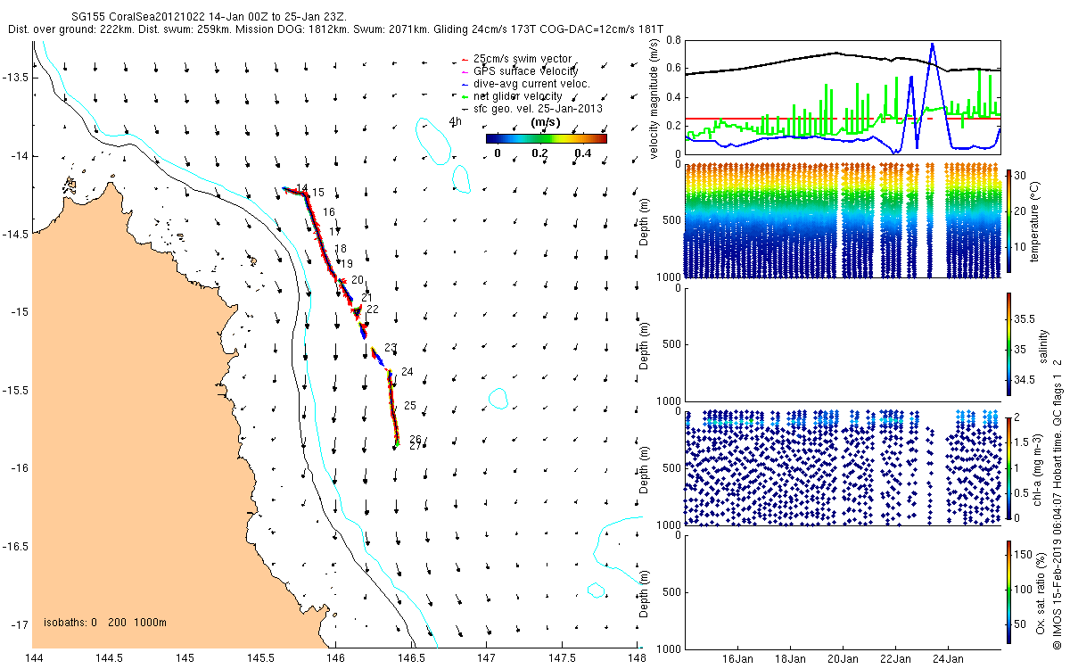Click day marker '14' at track start
This screenshot has height=669, width=1070.
coord(301,188)
